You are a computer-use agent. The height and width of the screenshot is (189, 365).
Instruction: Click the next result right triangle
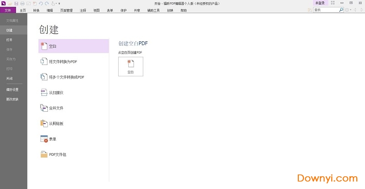tap(361, 10)
